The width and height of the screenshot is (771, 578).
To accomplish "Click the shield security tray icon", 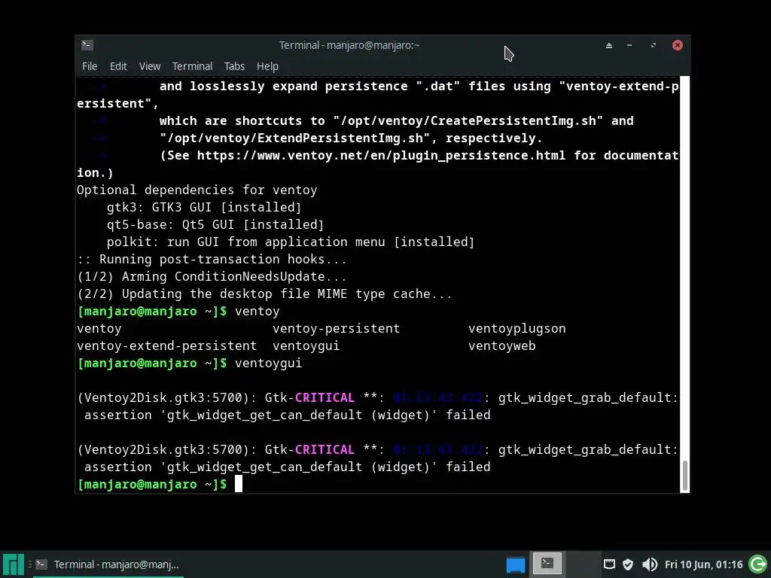I will point(628,564).
